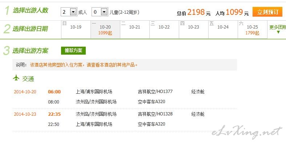Image resolution: width=286 pixels, height=144 pixels.
Task: Open the children count dropdown arrow
Action: (104, 12)
